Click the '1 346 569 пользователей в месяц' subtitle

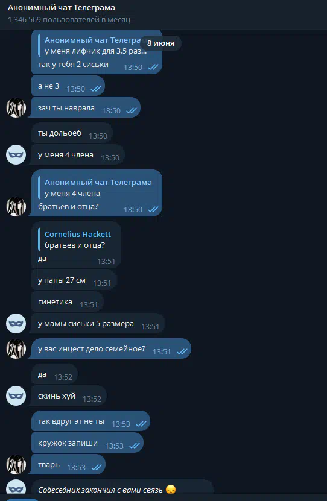click(x=69, y=20)
